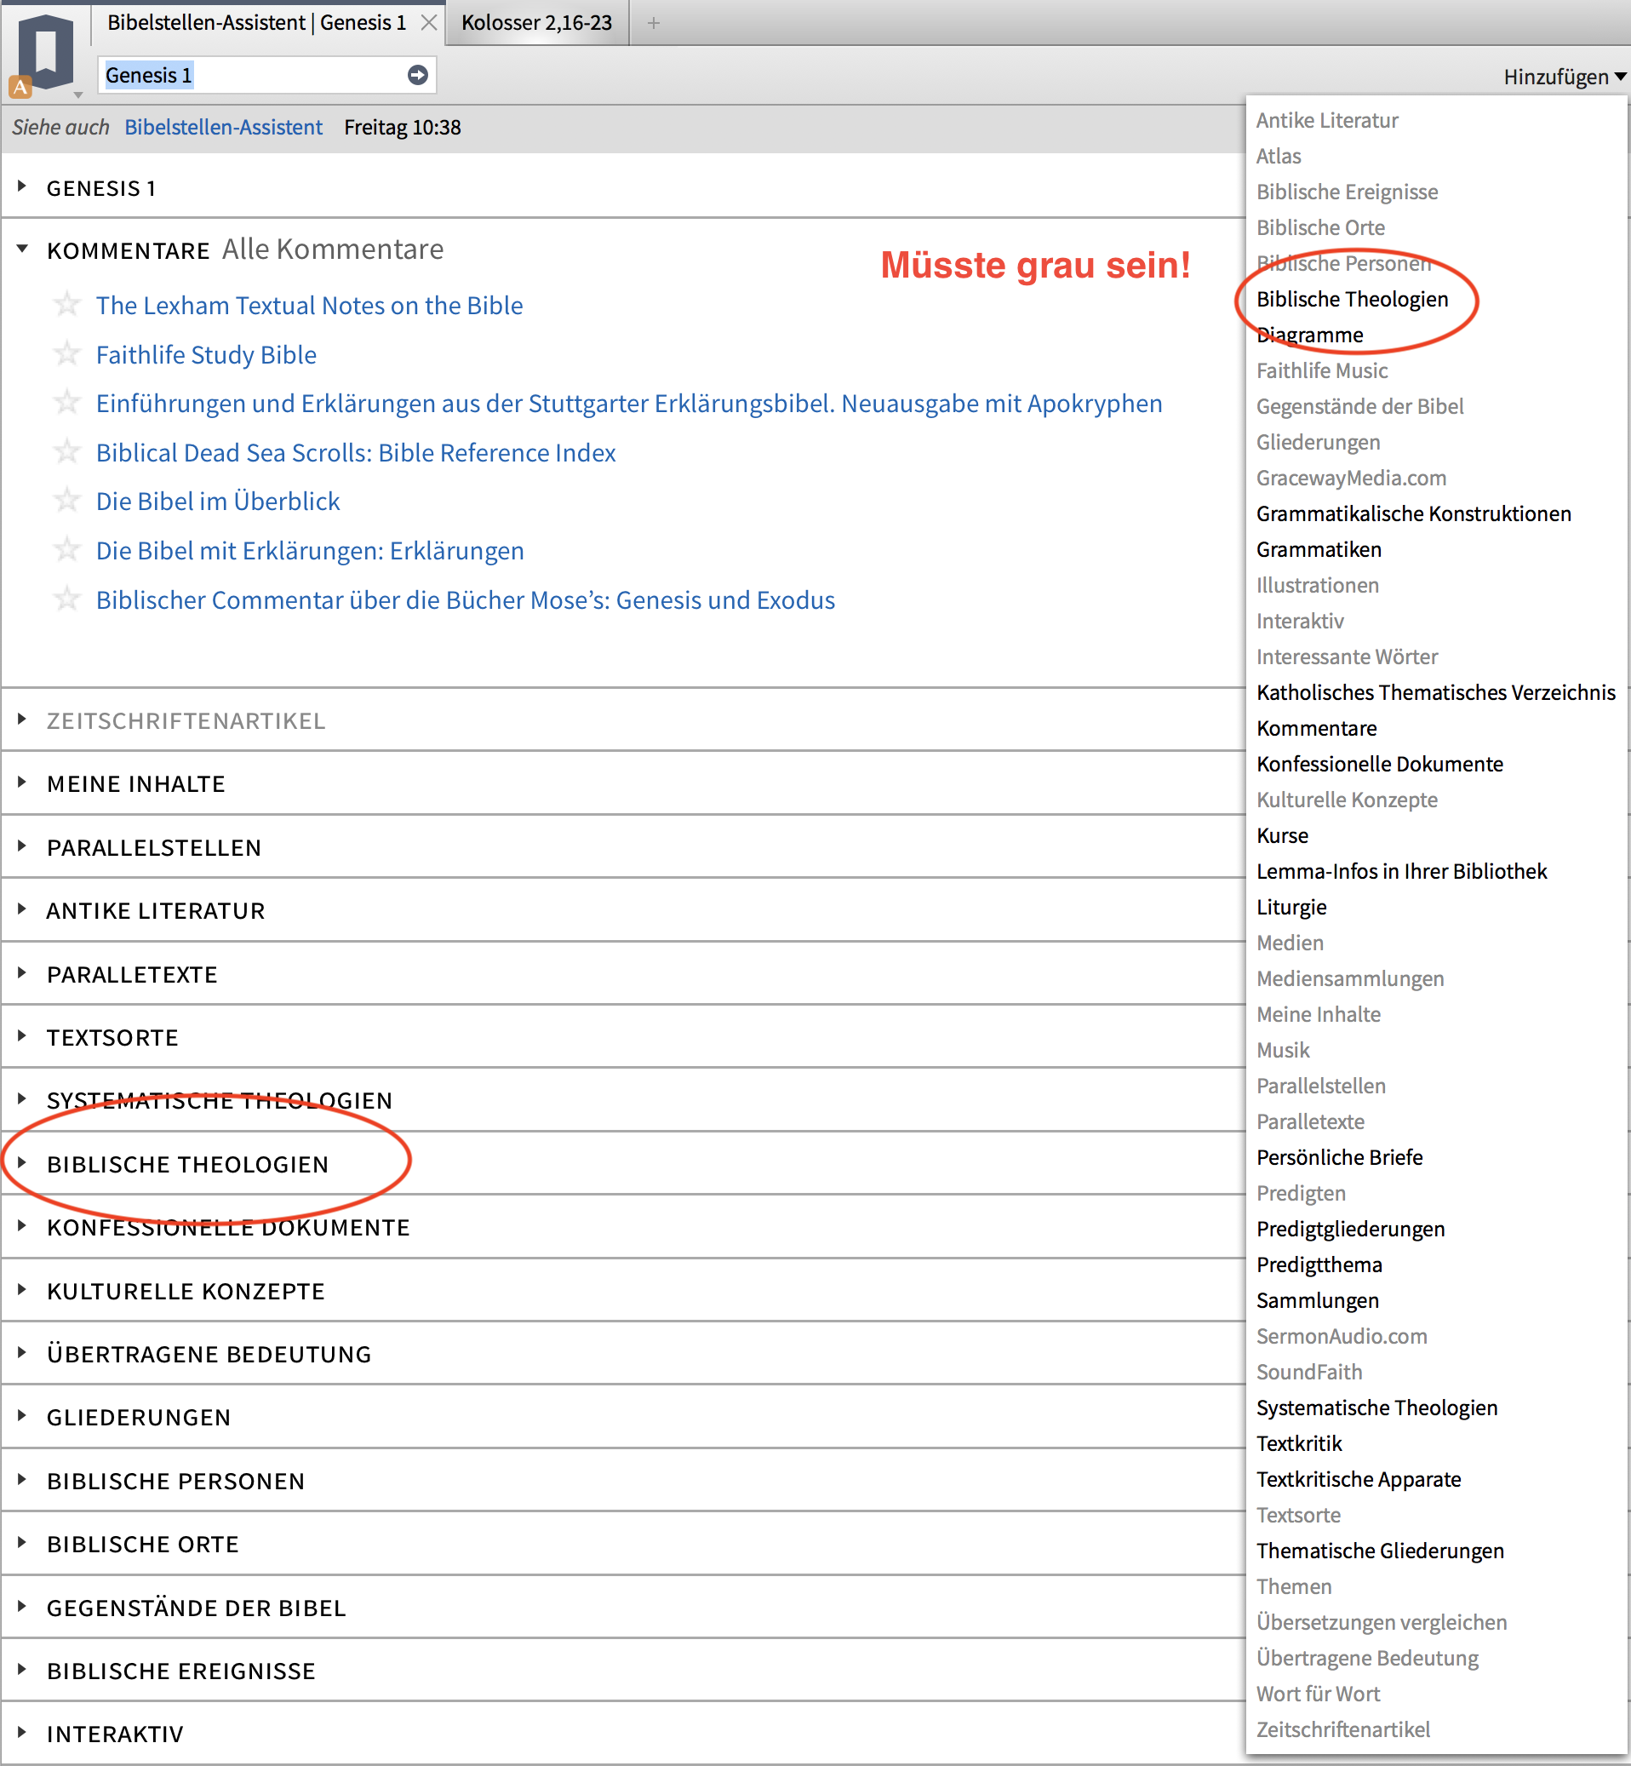Expand the Biblische Theologien section

tap(22, 1163)
